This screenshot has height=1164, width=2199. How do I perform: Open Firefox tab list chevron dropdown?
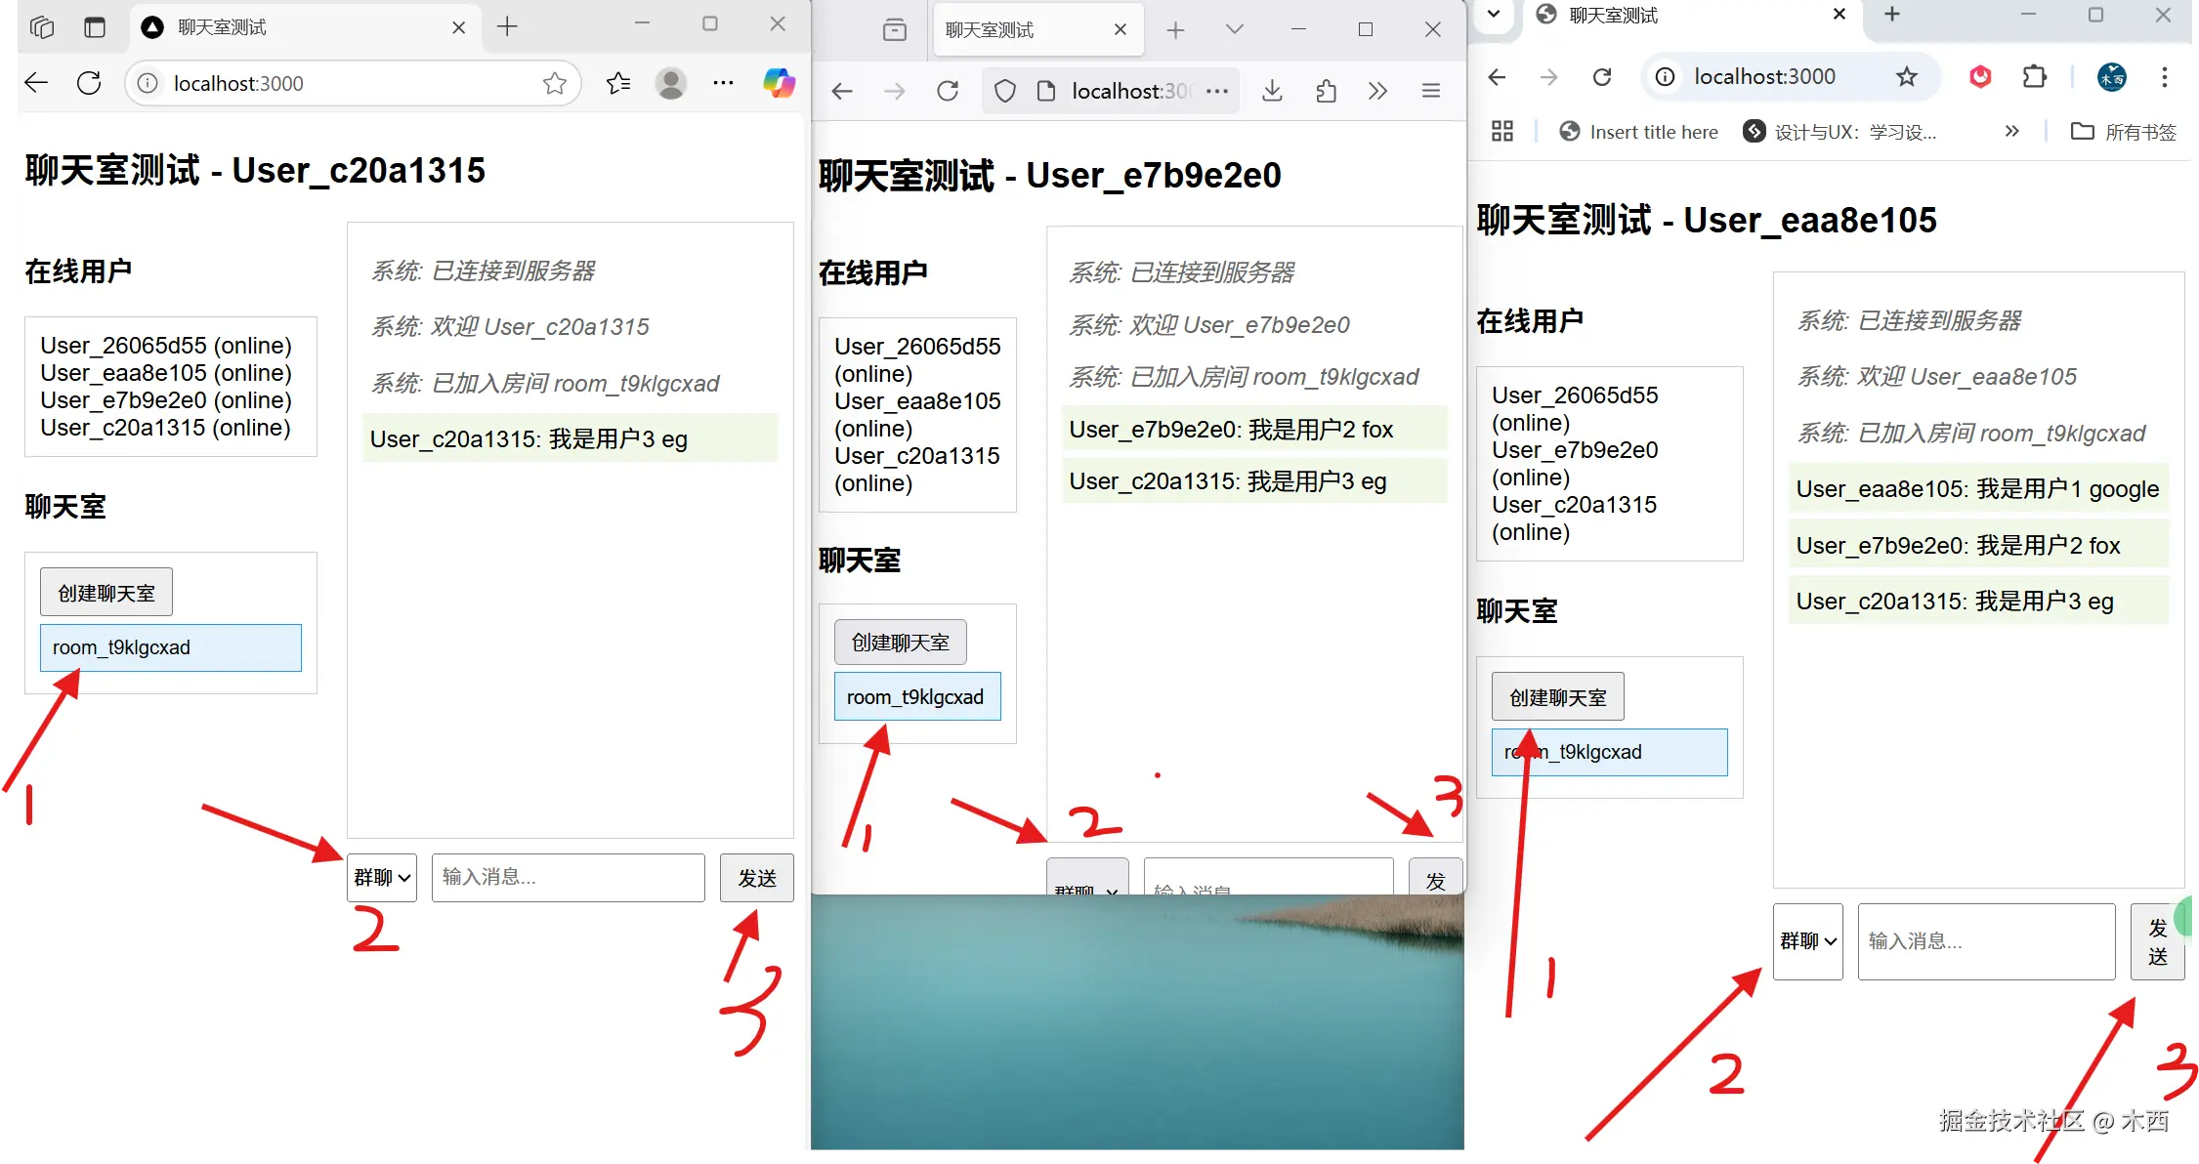[1235, 29]
